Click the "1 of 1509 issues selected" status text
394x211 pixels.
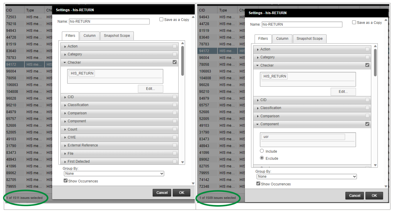coord(217,198)
